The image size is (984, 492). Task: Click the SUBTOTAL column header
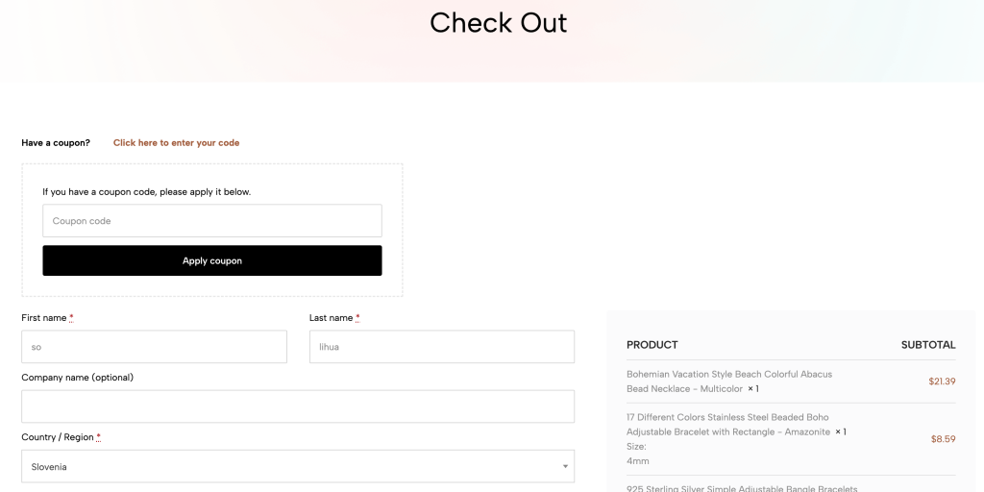[x=928, y=345]
